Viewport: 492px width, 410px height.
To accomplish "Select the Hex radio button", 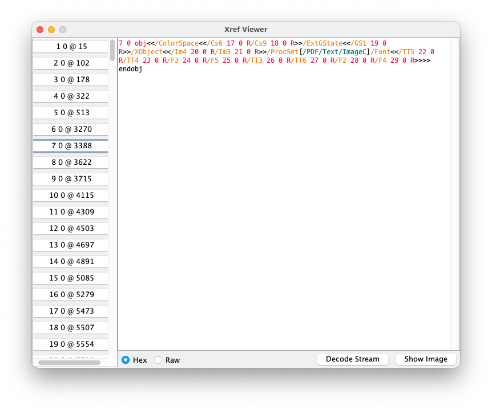I will 126,360.
